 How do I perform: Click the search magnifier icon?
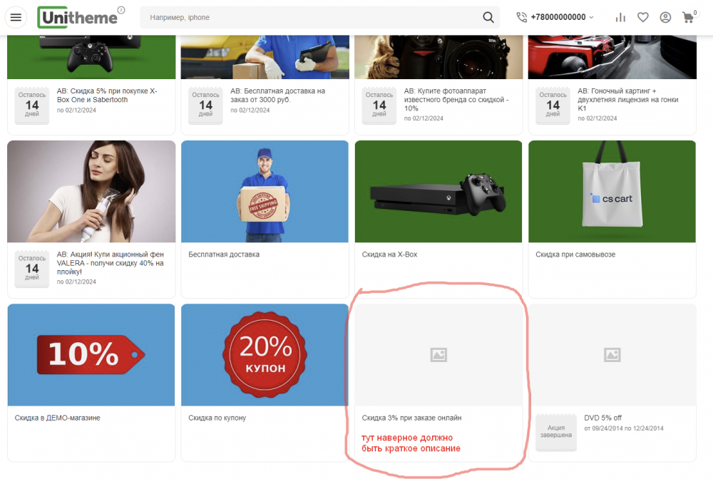click(x=488, y=16)
